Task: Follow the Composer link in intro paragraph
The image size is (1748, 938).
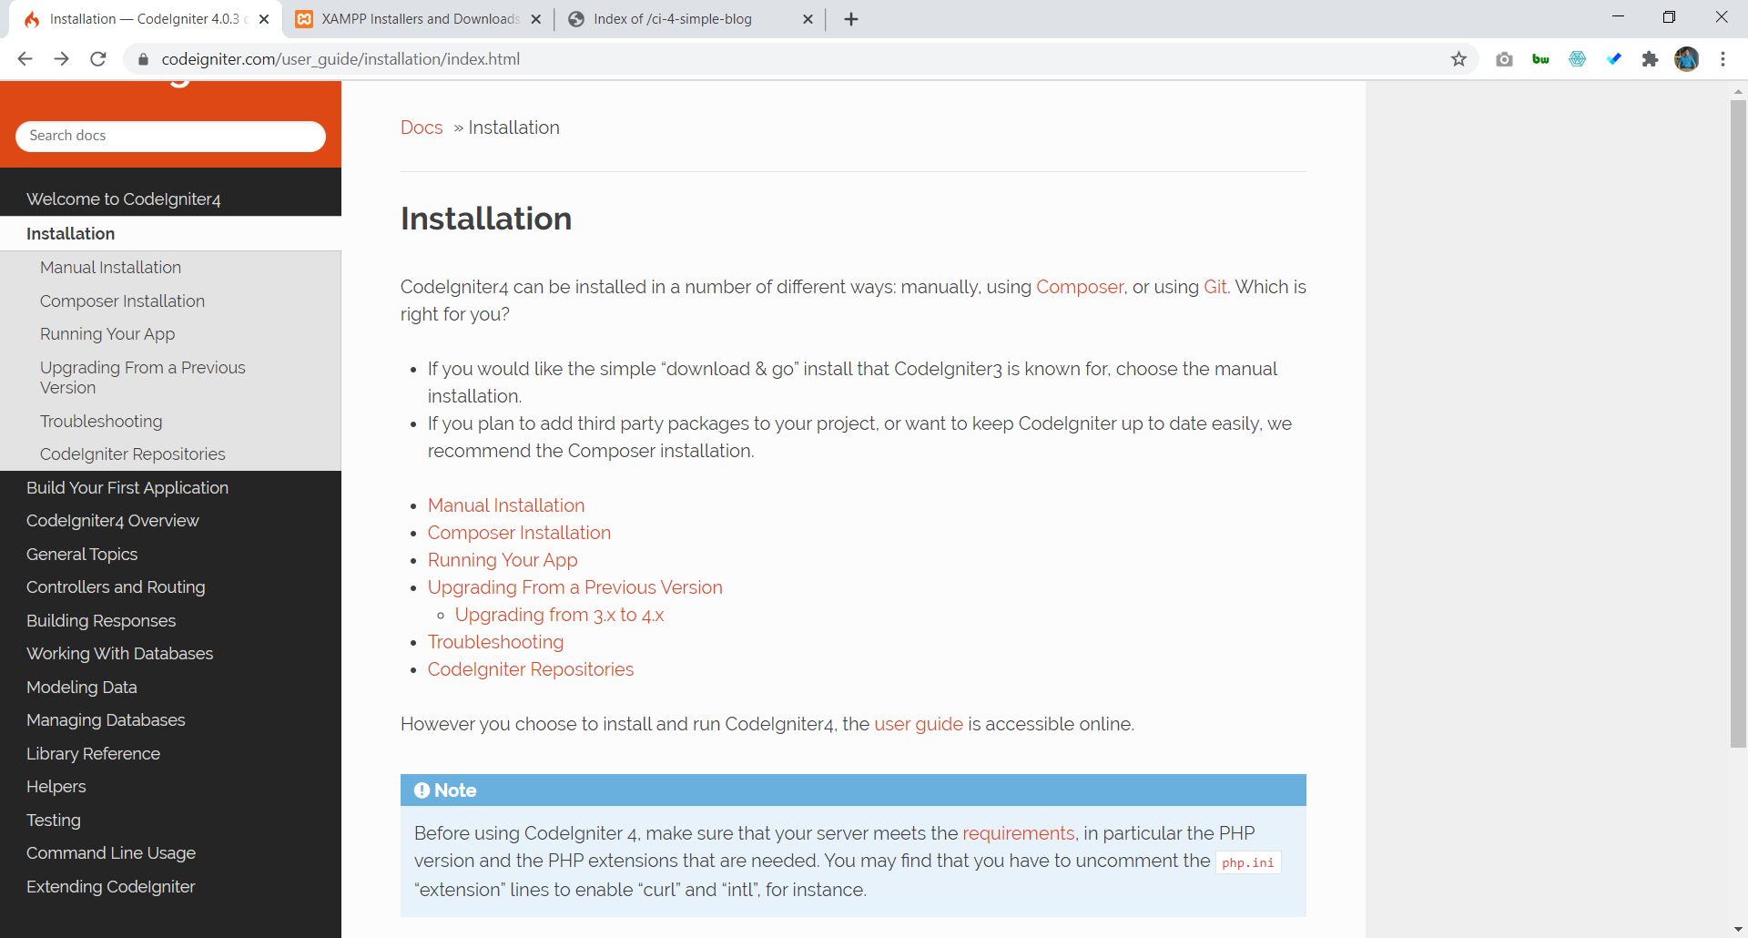Action: pyautogui.click(x=1080, y=287)
